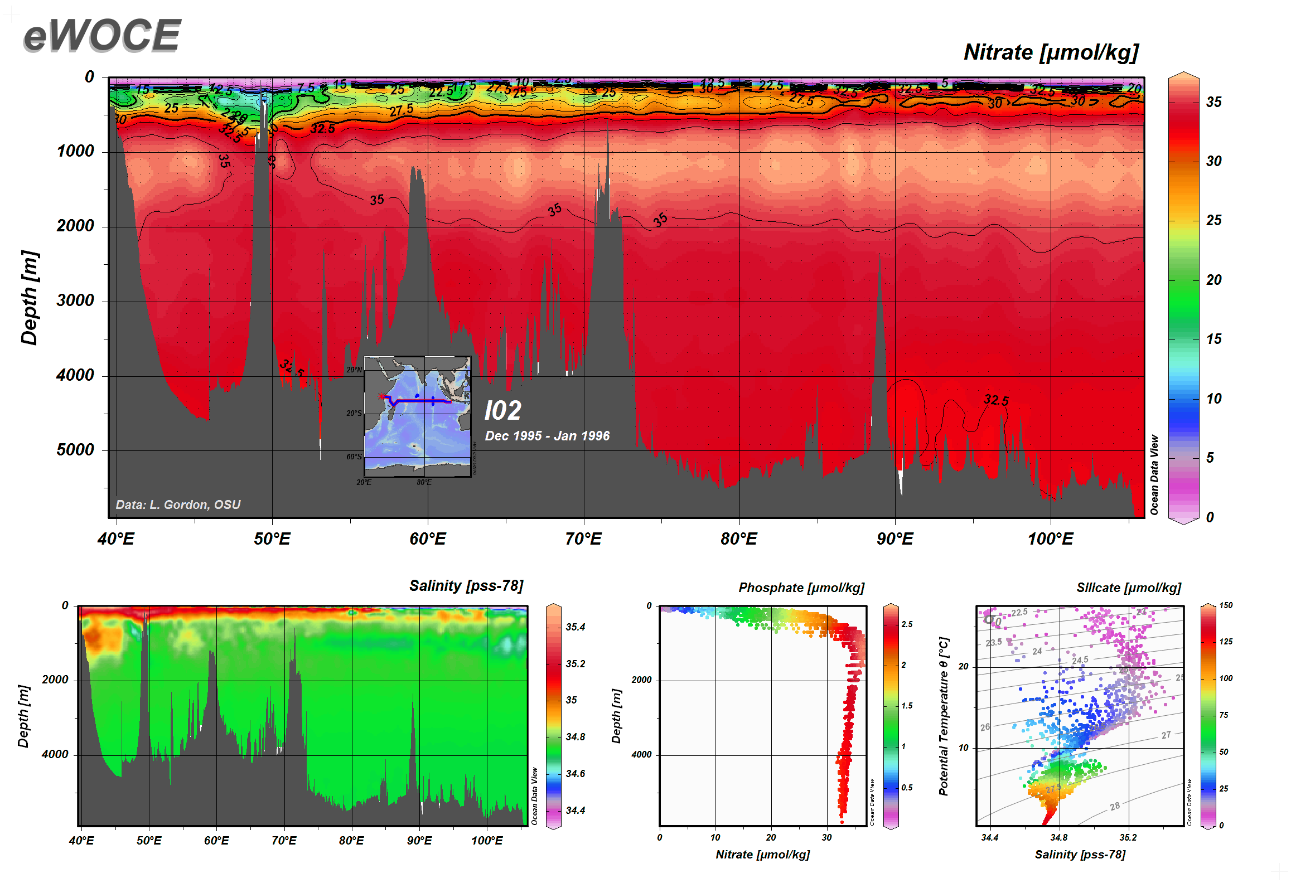1291x883 pixels.
Task: Click the main plot title "Nitrate [µmol/kg]"
Action: click(x=1051, y=52)
